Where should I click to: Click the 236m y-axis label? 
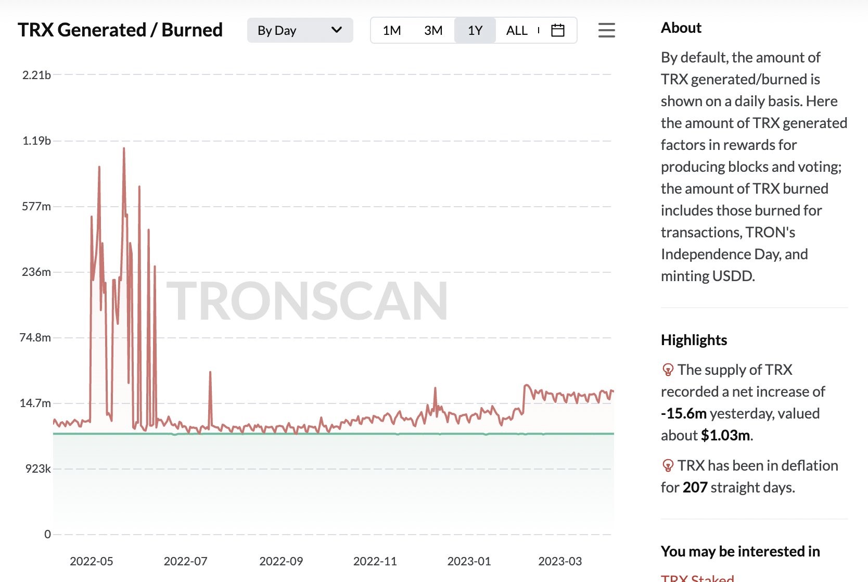click(36, 272)
